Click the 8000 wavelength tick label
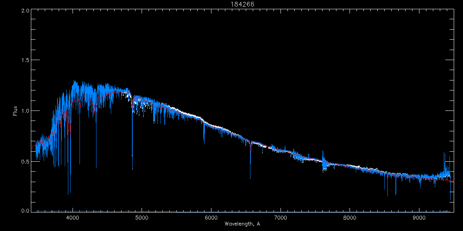Image resolution: width=463 pixels, height=231 pixels. pos(350,217)
